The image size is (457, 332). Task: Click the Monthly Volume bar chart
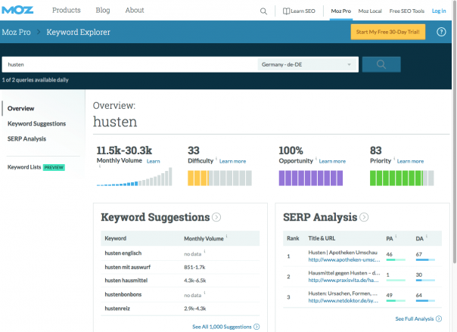click(135, 177)
